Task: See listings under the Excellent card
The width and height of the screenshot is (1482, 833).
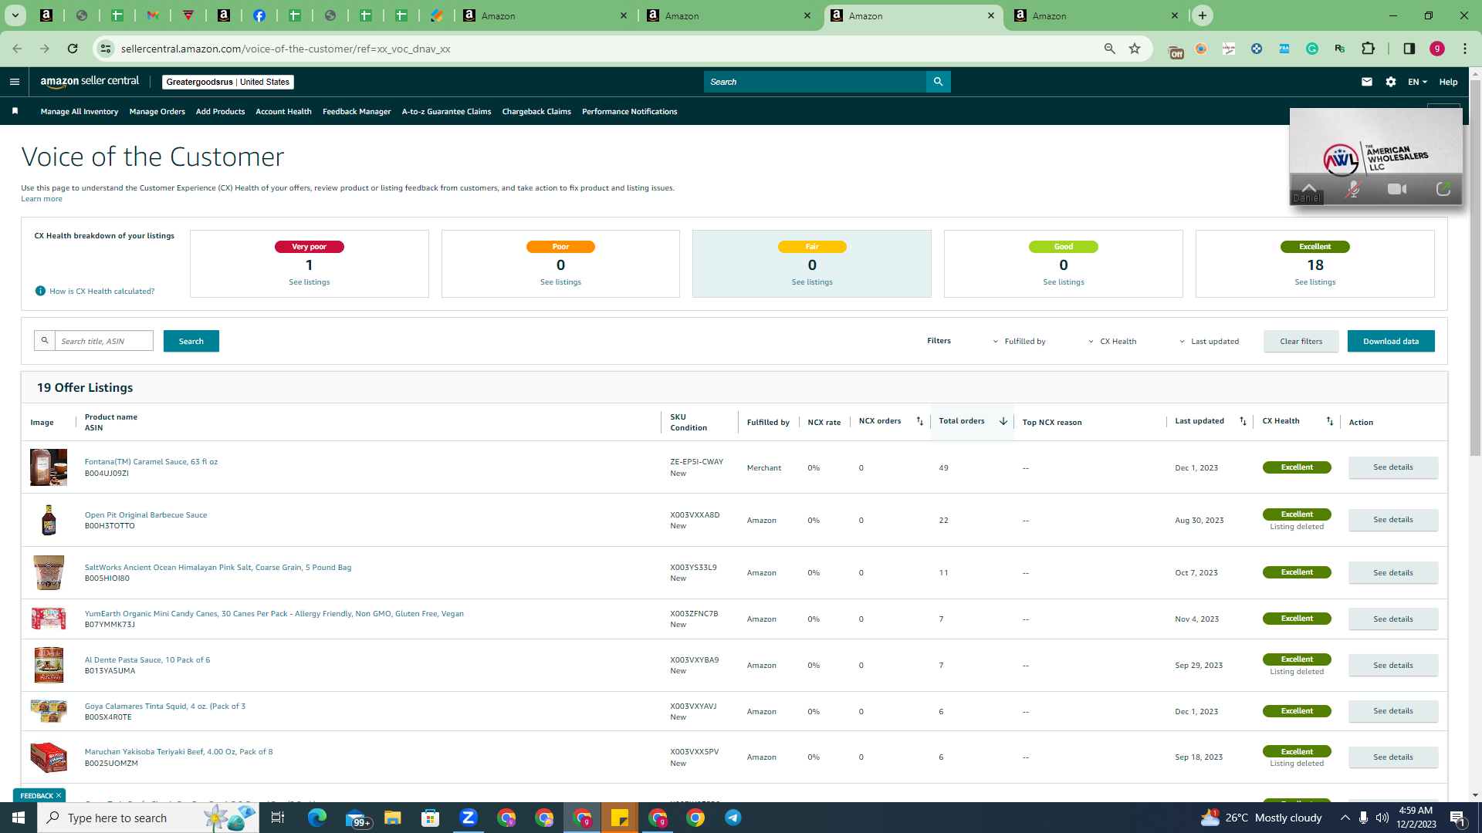Action: click(1315, 282)
